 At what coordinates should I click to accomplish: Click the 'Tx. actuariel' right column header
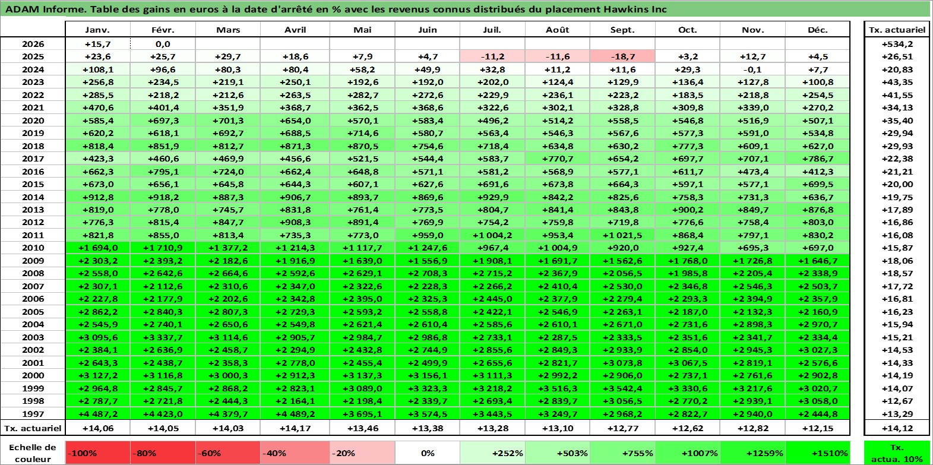[x=897, y=30]
